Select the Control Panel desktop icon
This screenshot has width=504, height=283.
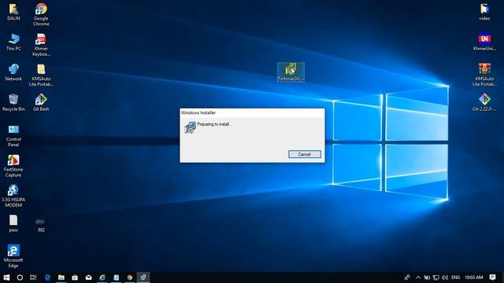(x=13, y=136)
